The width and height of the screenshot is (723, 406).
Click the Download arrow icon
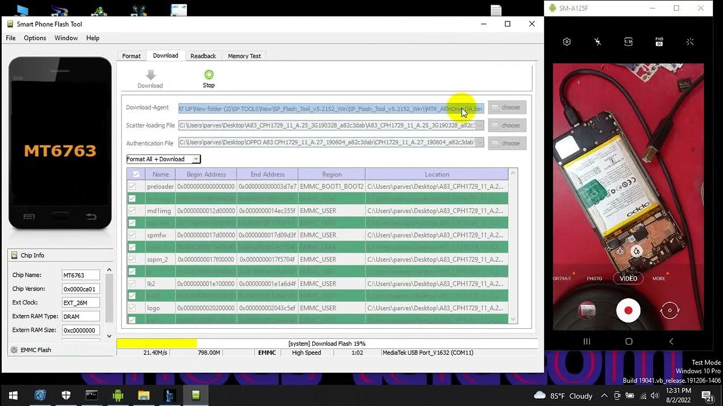coord(150,75)
